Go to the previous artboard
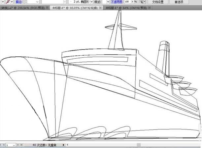202x148 pixels. [4, 145]
